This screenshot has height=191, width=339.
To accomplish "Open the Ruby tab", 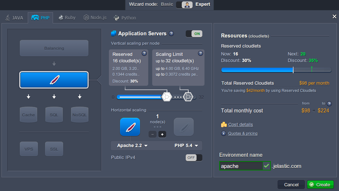I will pos(67,18).
